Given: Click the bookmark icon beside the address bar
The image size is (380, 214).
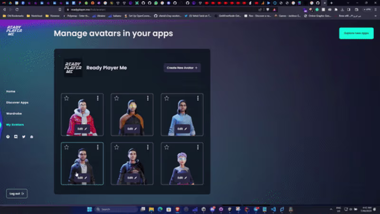Looking at the screenshot, I should [x=60, y=9].
